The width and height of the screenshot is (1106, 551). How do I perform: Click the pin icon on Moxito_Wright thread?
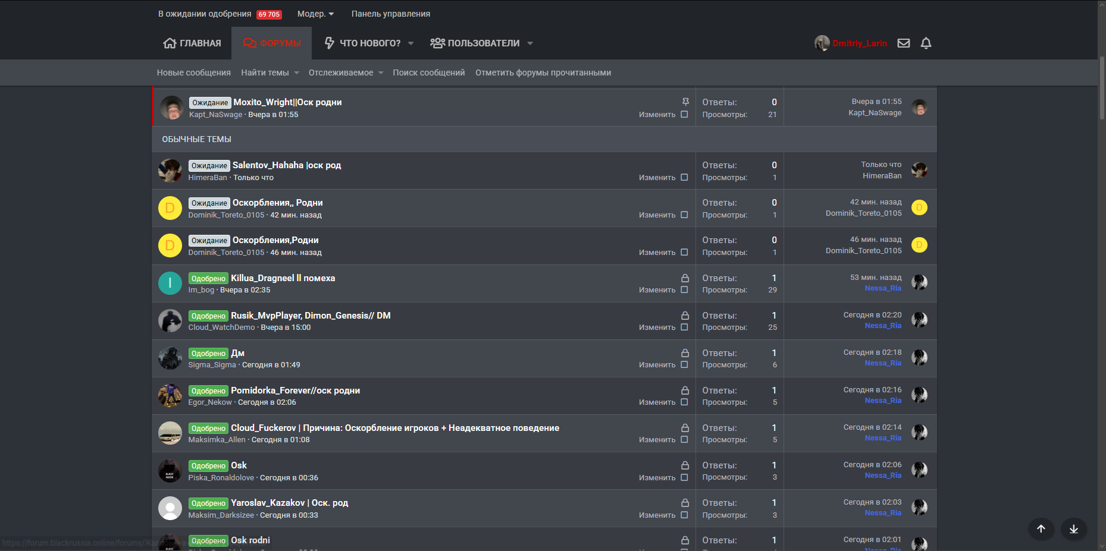[x=685, y=102]
